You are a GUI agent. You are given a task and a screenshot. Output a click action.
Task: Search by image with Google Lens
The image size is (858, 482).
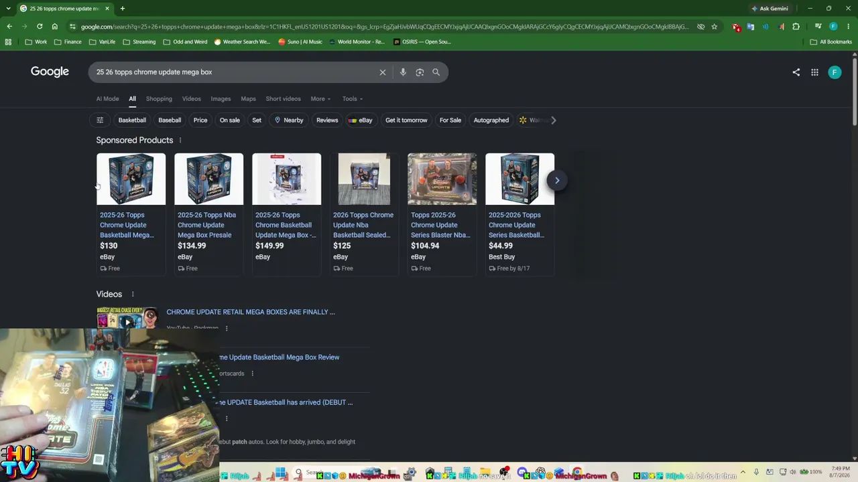(420, 72)
